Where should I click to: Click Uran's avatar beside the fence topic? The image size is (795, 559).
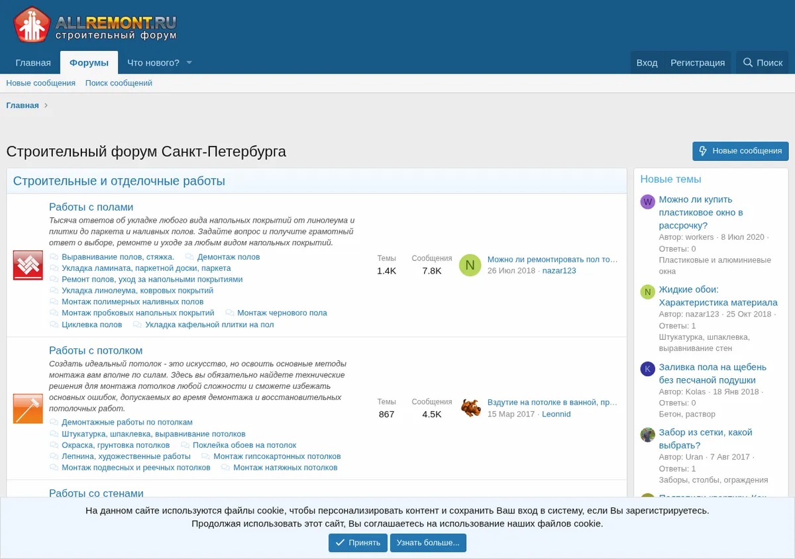click(x=647, y=434)
